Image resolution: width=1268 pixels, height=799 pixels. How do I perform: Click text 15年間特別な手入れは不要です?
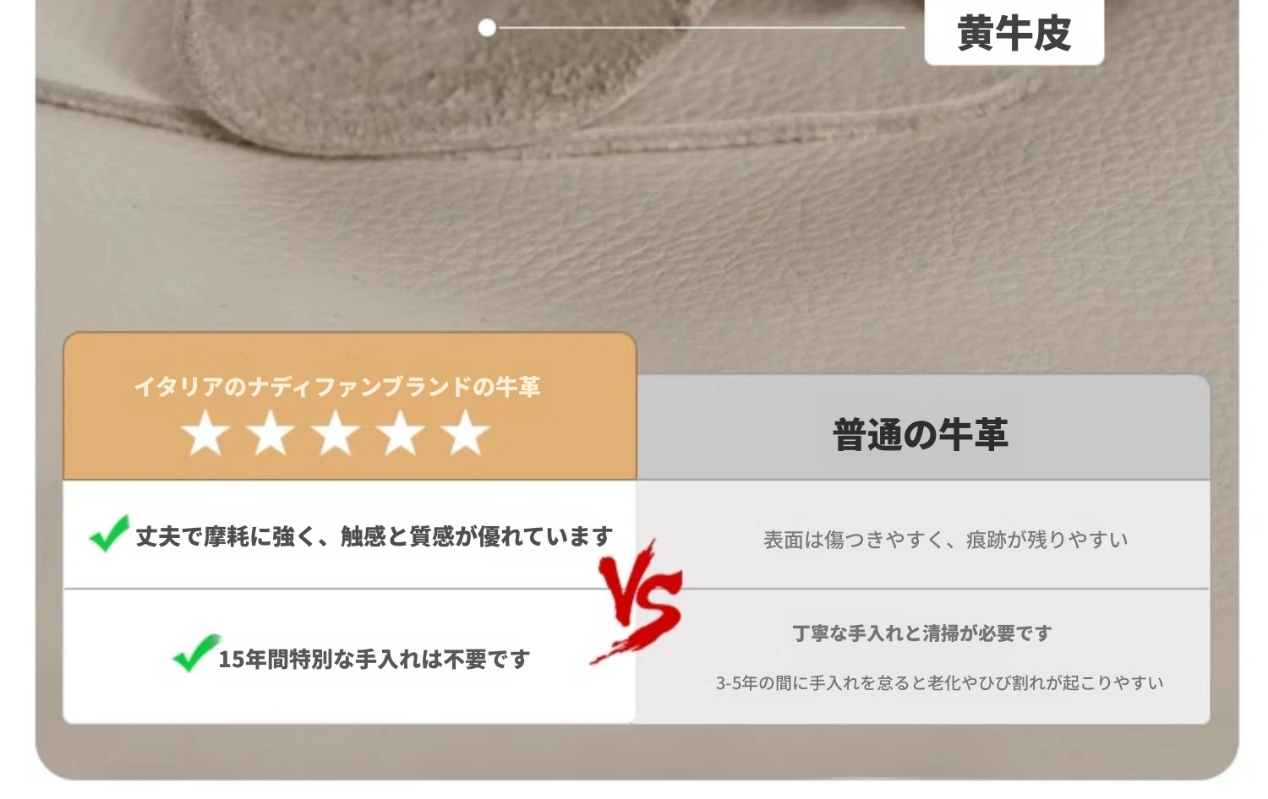pos(374,659)
